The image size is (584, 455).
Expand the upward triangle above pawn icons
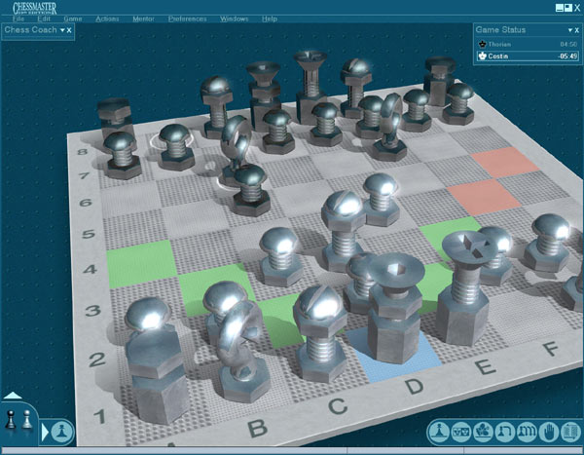tap(13, 396)
